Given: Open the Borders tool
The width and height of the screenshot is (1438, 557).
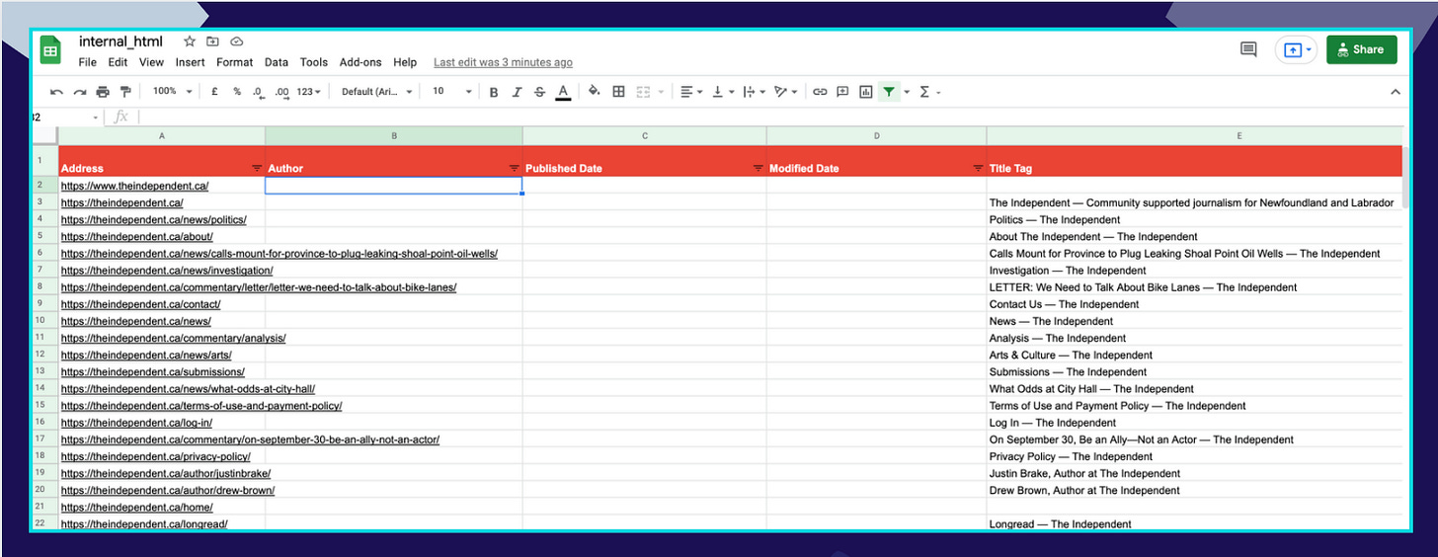Looking at the screenshot, I should coord(618,92).
